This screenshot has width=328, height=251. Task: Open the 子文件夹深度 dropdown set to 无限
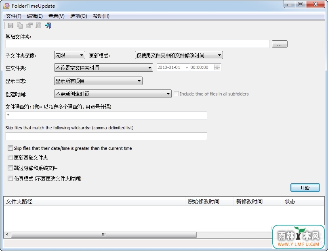click(69, 55)
